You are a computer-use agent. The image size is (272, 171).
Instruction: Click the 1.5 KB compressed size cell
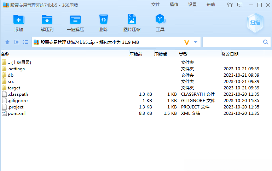click(170, 113)
